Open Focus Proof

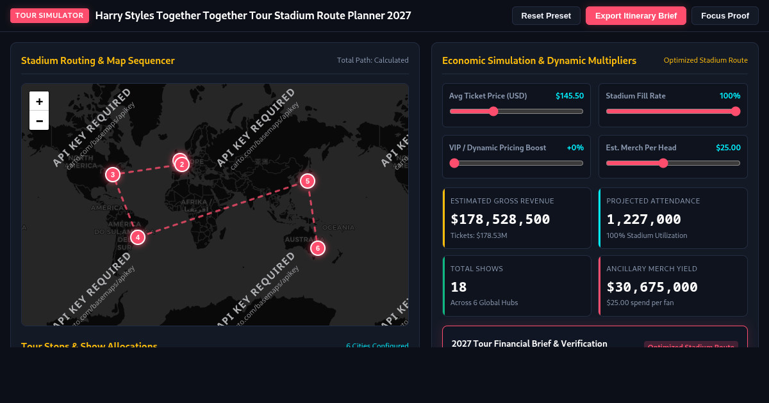click(725, 15)
